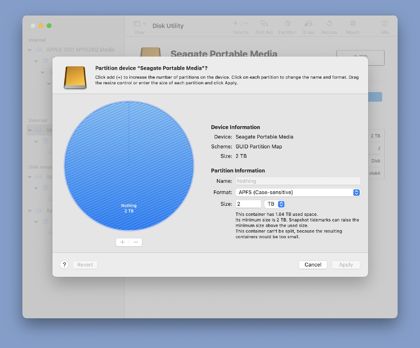Open the TB size unit dropdown

[x=275, y=204]
